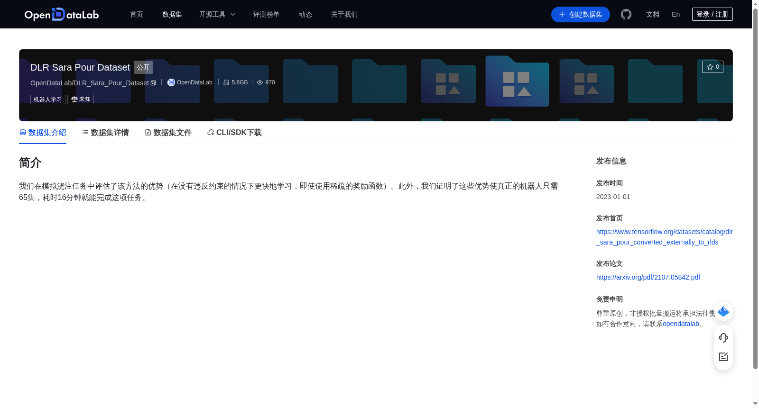This screenshot has height=408, width=759.
Task: Expand the 开源工具 dropdown menu
Action: [217, 15]
